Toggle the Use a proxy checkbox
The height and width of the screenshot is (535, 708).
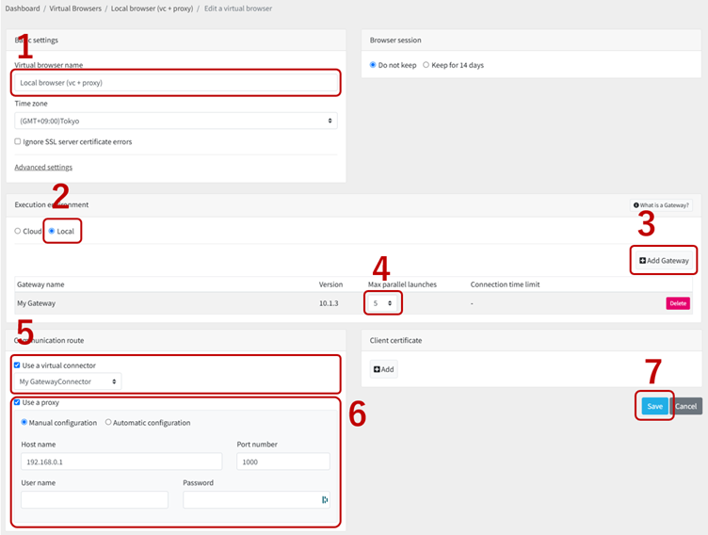pyautogui.click(x=17, y=402)
